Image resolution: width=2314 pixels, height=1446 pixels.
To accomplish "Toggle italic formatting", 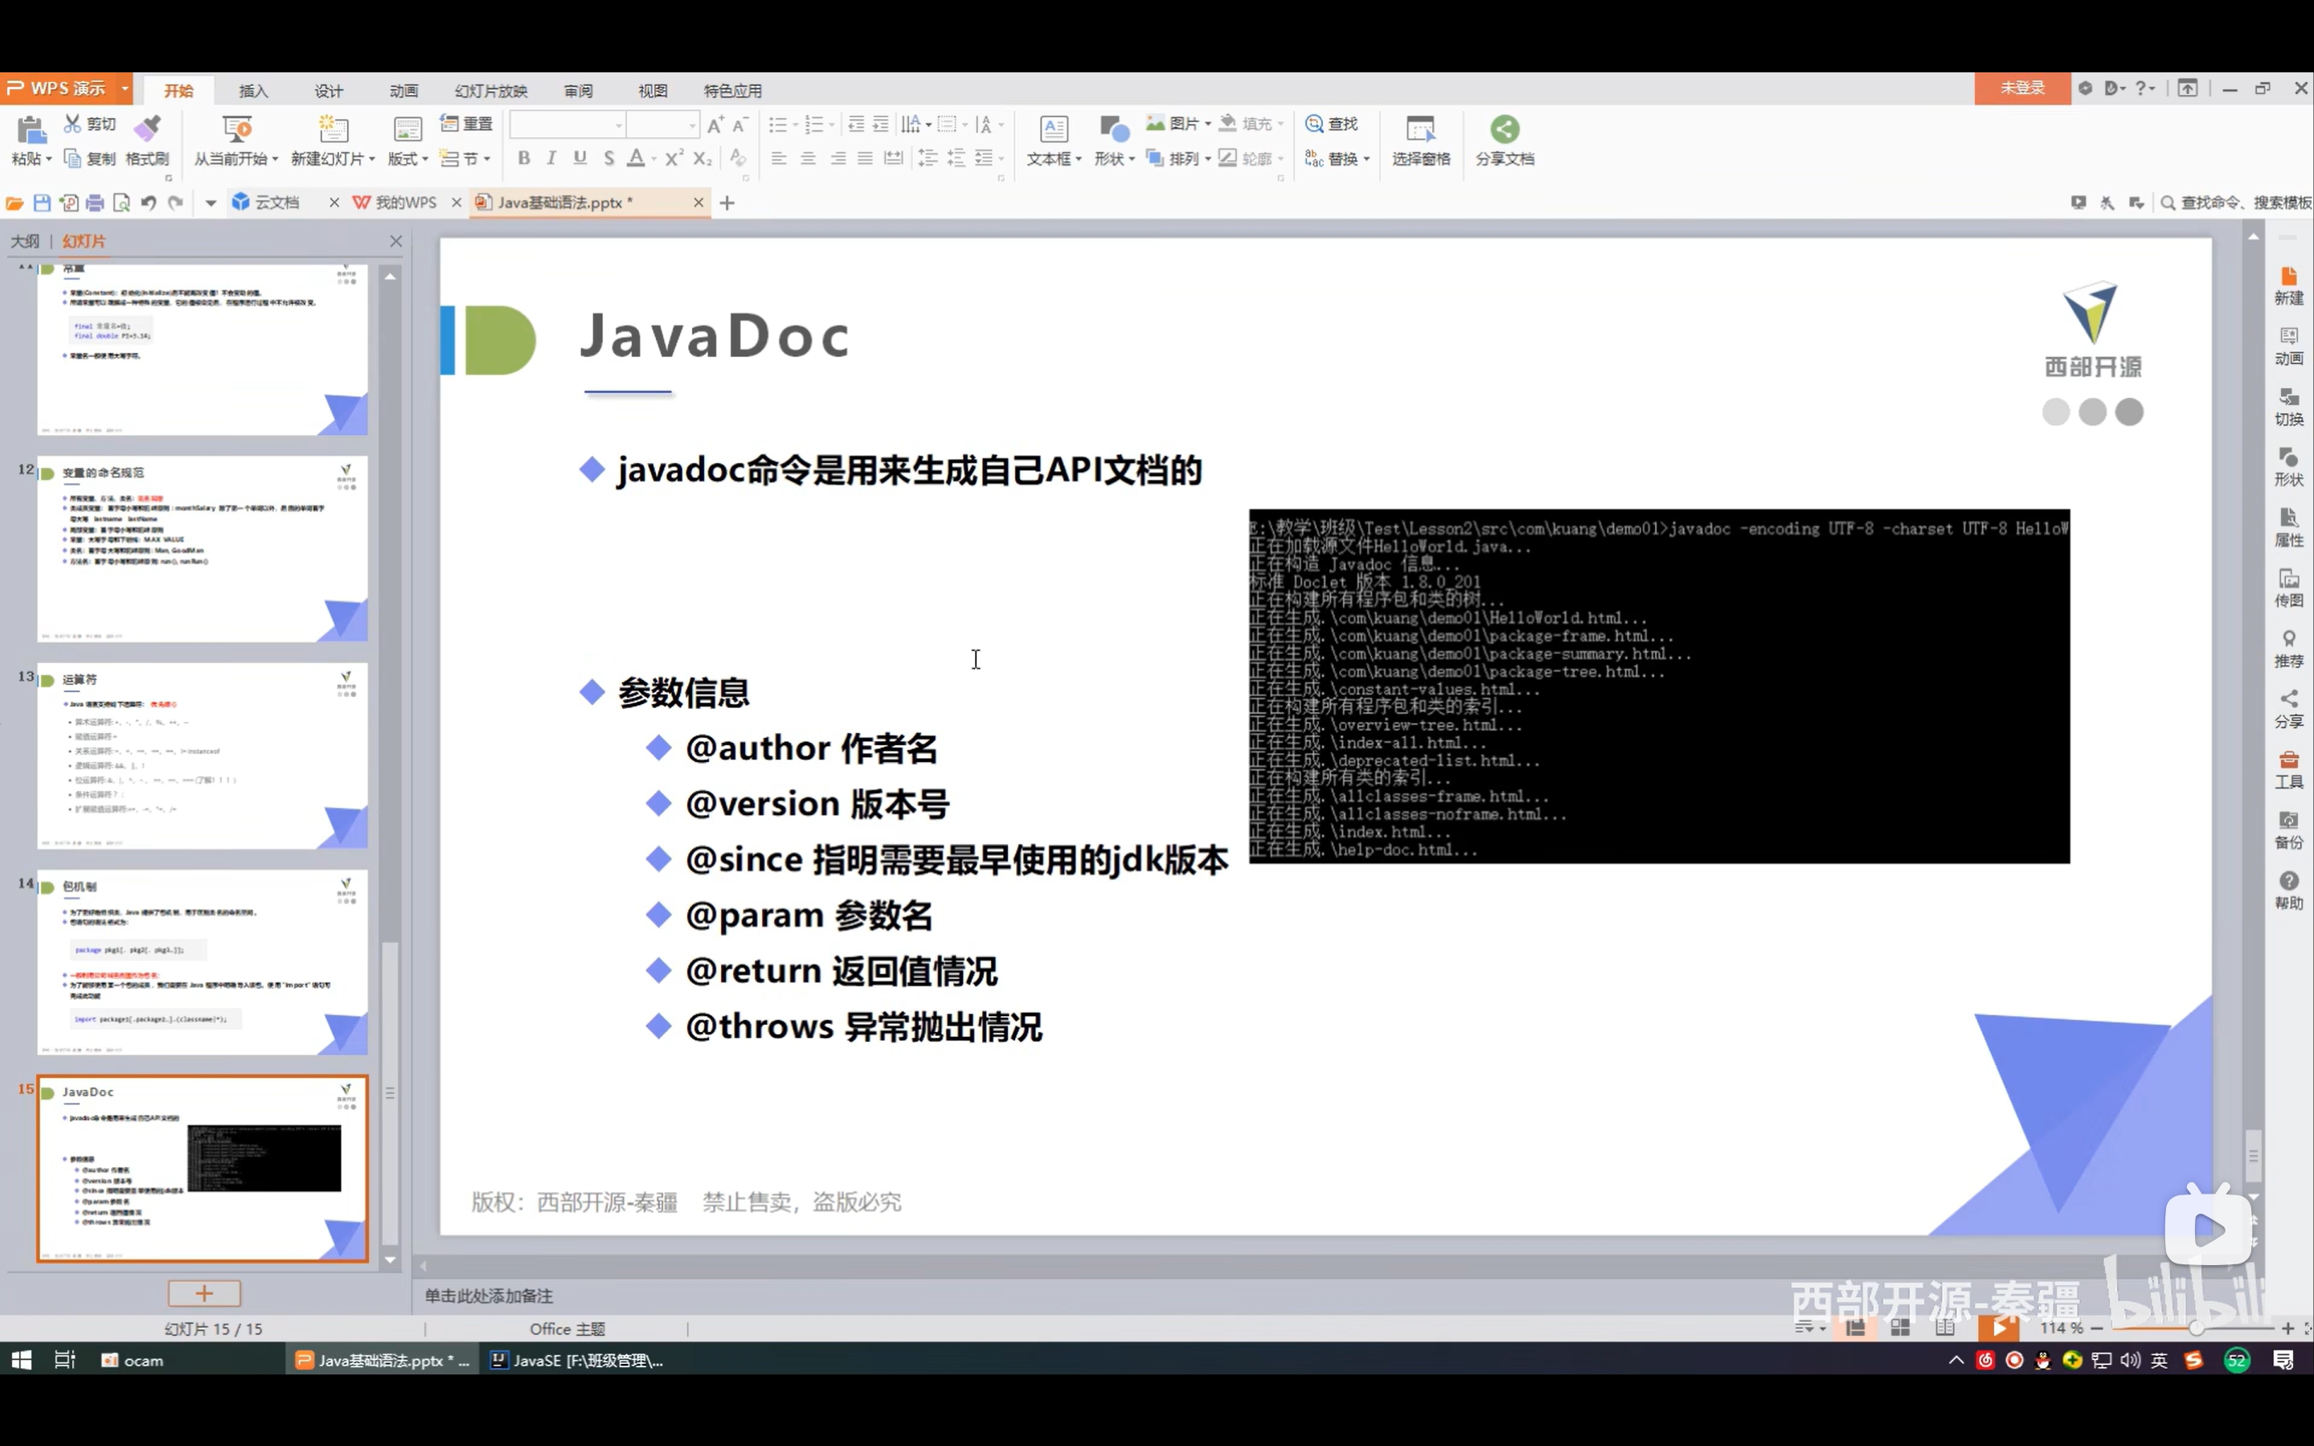I will coord(551,158).
